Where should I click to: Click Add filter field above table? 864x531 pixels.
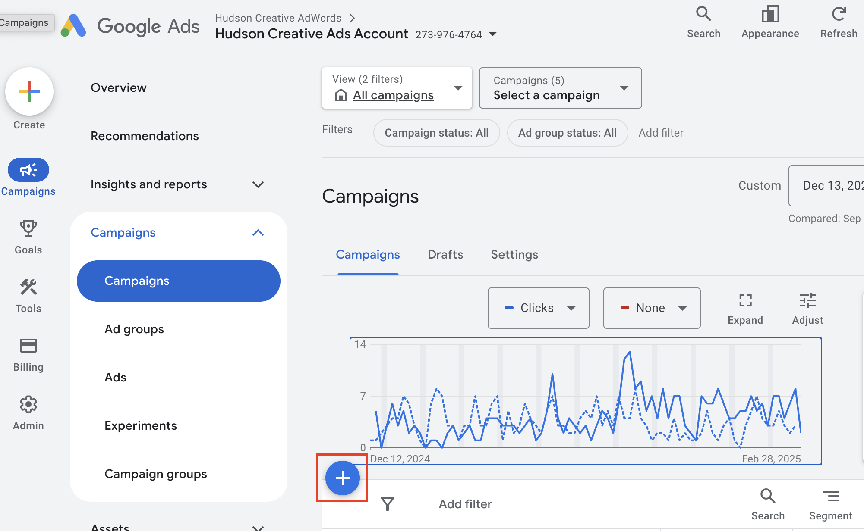465,504
